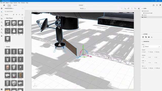Open the Help menu

click(27, 3)
